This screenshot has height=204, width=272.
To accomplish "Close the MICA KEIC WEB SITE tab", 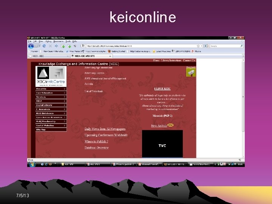I will point(110,56).
